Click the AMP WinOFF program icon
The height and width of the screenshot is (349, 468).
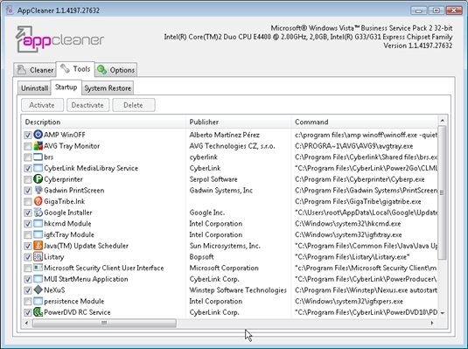[x=38, y=135]
